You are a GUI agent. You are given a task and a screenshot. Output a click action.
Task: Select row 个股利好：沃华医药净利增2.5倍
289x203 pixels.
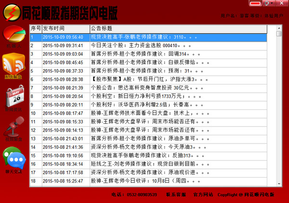tap(148, 105)
